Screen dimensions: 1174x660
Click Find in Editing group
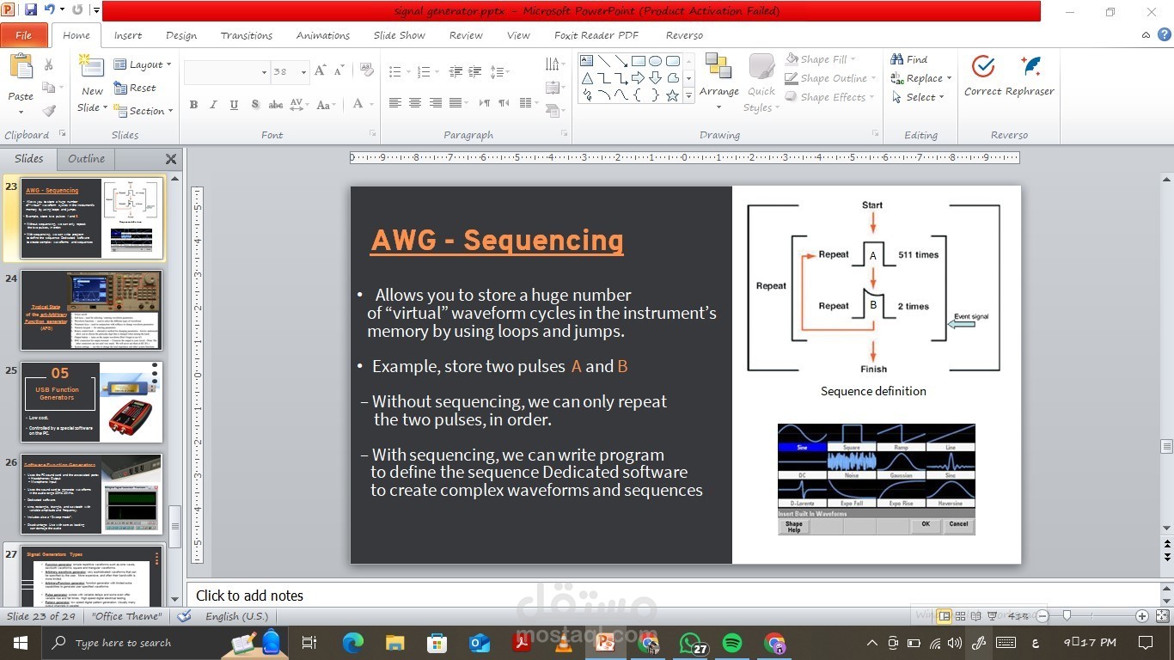click(x=909, y=59)
